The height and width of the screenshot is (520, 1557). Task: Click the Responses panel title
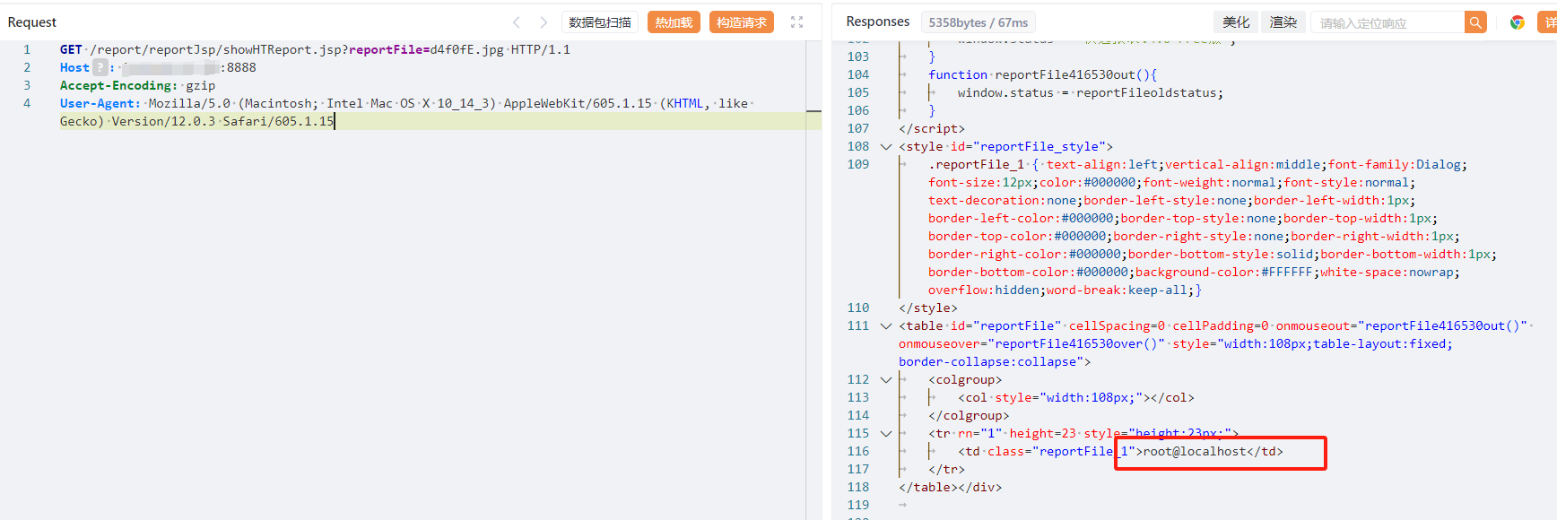pyautogui.click(x=878, y=22)
